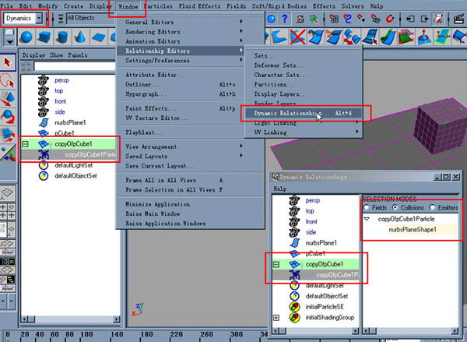
Task: Click the question mark help icon
Action: [x=284, y=19]
